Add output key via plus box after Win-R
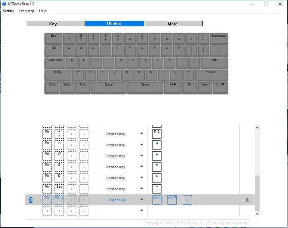The width and height of the screenshot is (288, 228). point(187,200)
